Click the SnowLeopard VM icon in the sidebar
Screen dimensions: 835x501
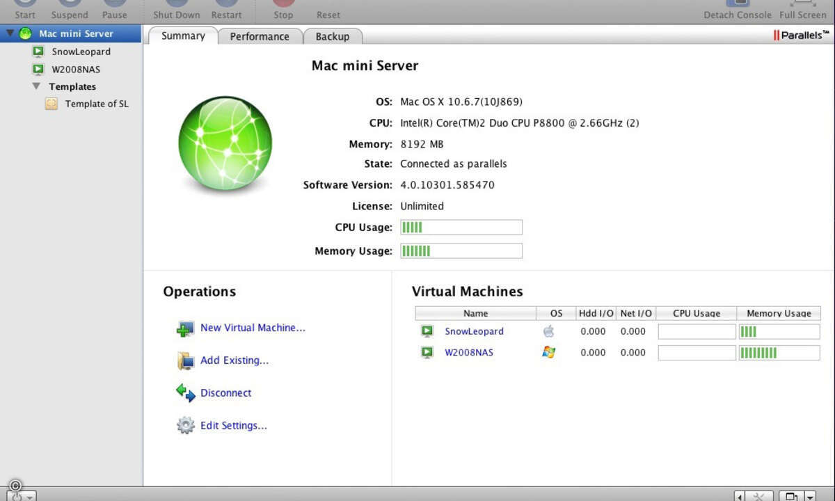38,51
